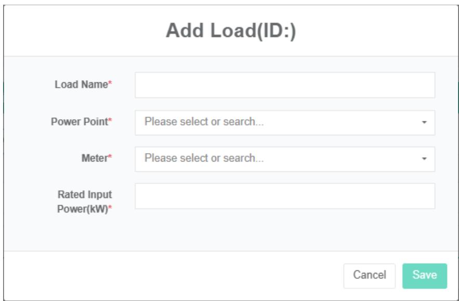Screen dimensions: 459x301
Task: Click the Power Point dropdown caret arrow
Action: (424, 123)
